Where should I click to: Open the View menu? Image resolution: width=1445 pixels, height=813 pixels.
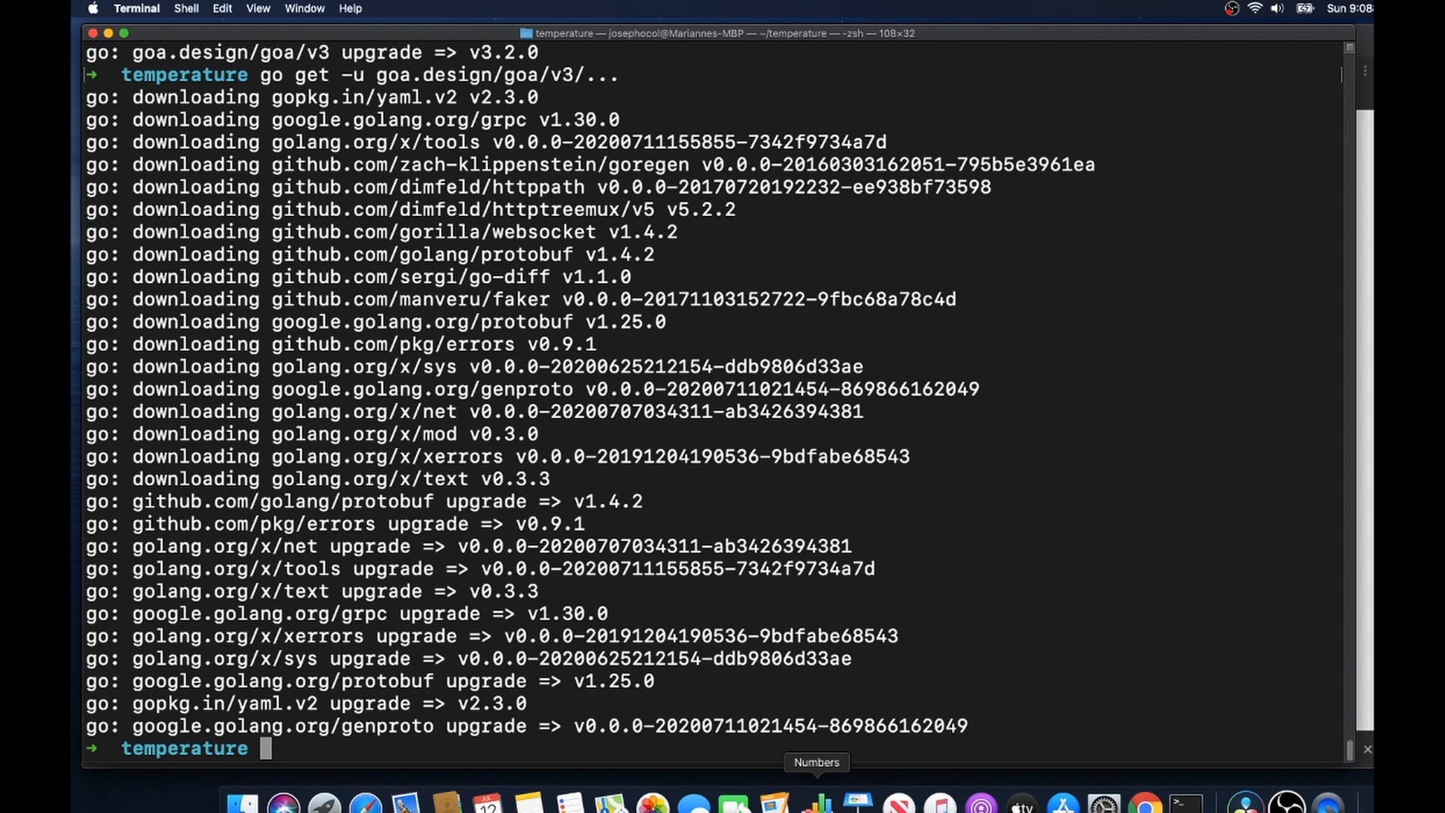(258, 8)
